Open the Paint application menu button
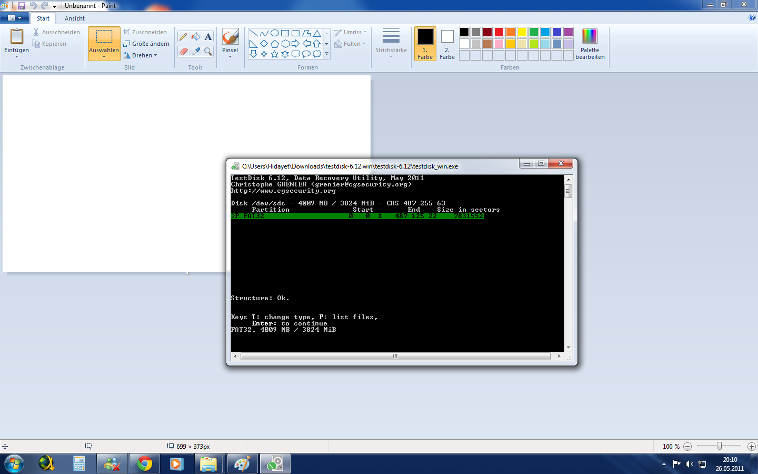758x474 pixels. [x=15, y=18]
